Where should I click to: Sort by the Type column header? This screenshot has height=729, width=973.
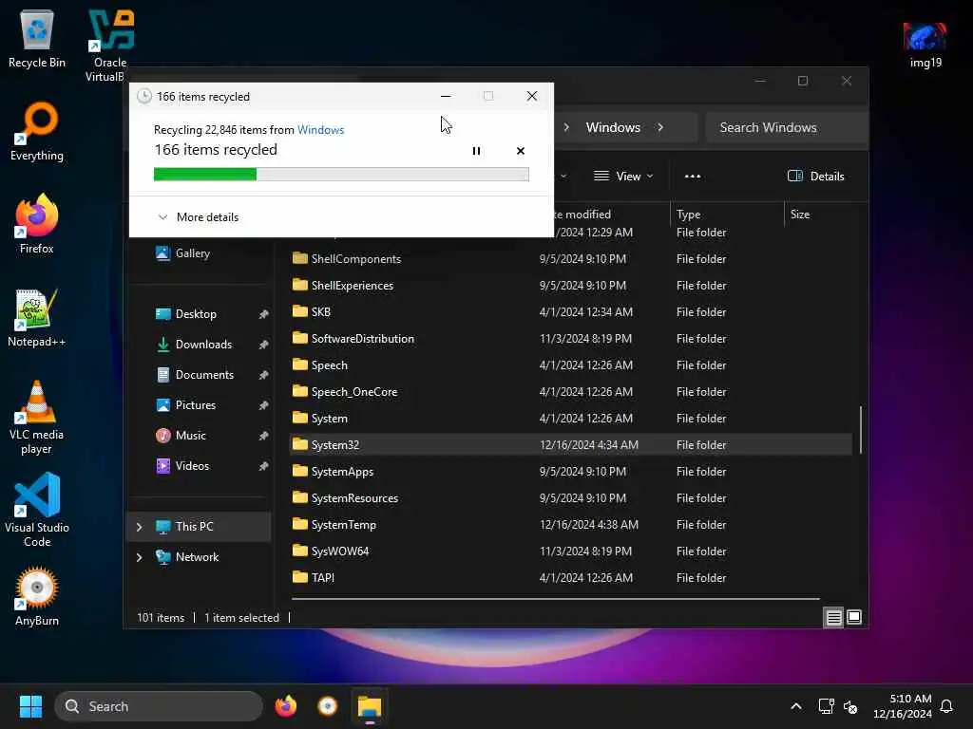(726, 214)
